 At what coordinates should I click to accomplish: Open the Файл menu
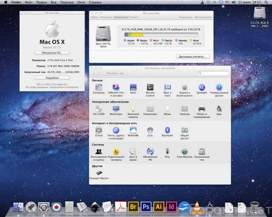tap(28, 2)
